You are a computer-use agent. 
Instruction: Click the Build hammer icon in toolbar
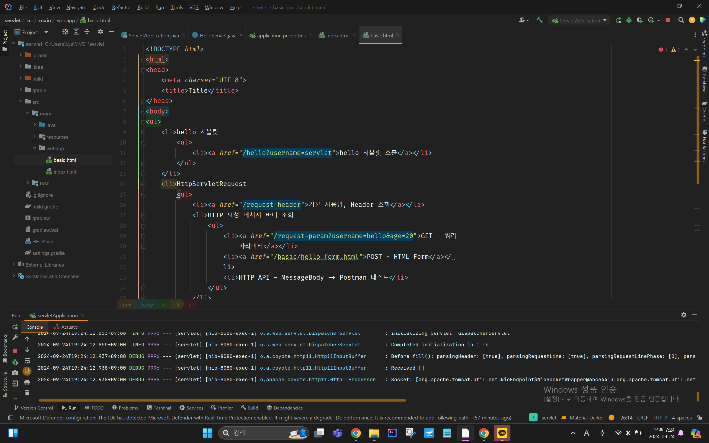pyautogui.click(x=540, y=20)
